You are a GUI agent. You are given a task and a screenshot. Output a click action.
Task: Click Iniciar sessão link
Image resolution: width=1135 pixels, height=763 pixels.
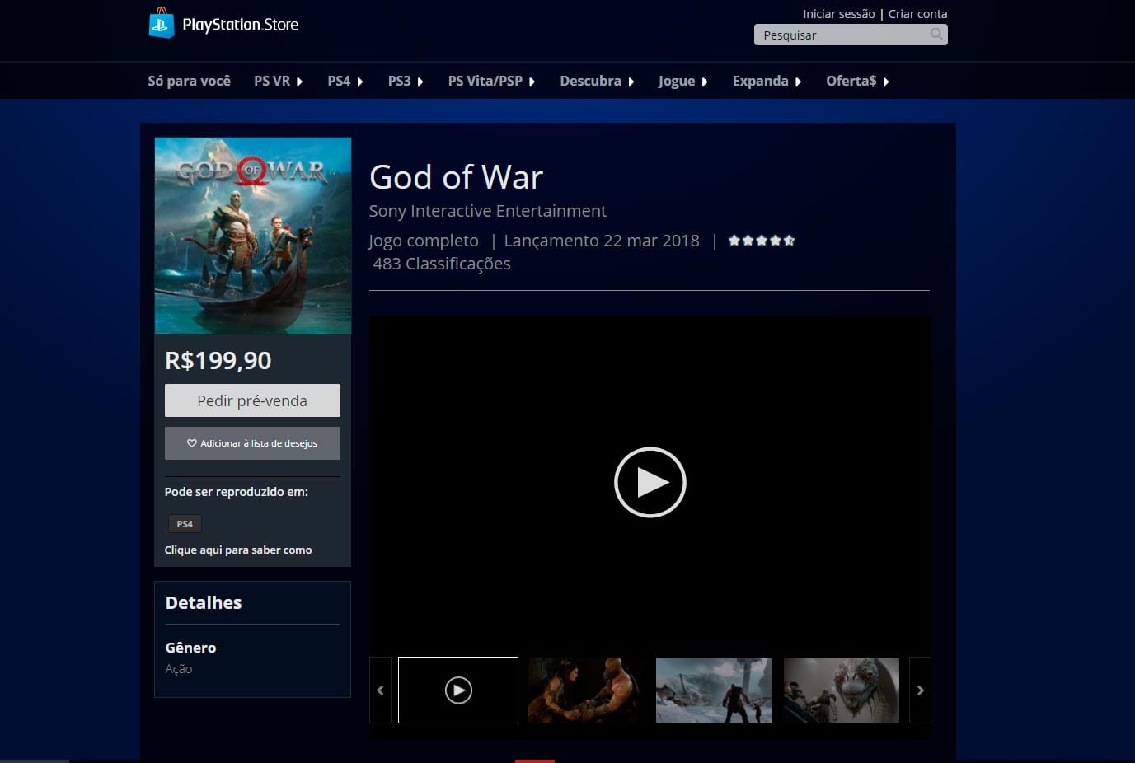[x=839, y=14]
